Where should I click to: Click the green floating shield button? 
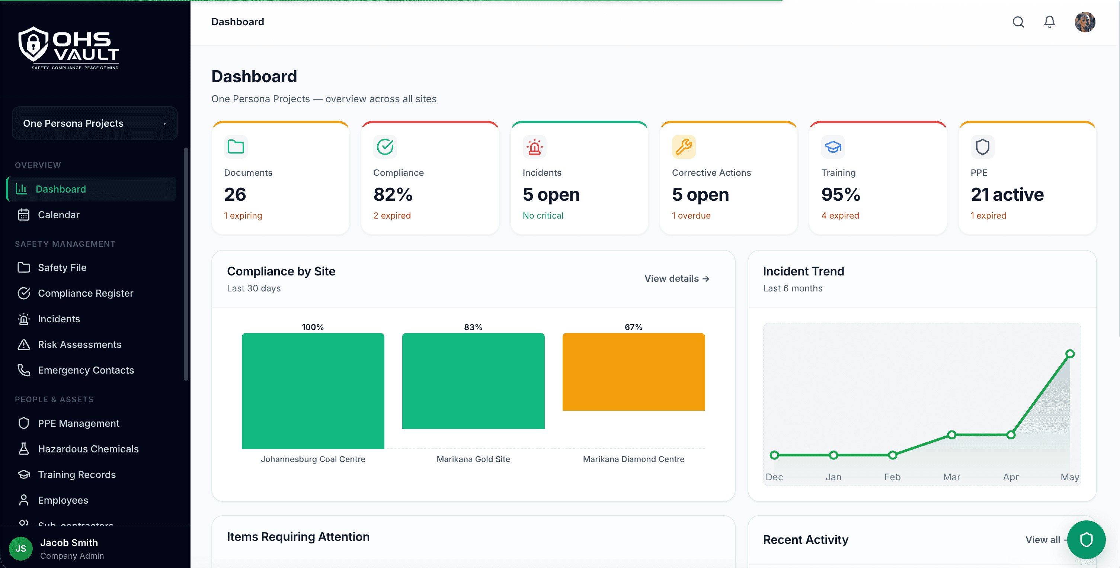coord(1086,540)
